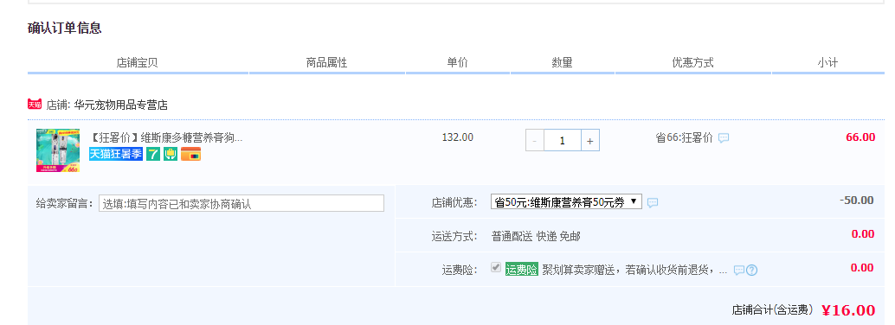Click the 省66:狂暑价 discount text
Screen dimensions: 895x325
684,138
